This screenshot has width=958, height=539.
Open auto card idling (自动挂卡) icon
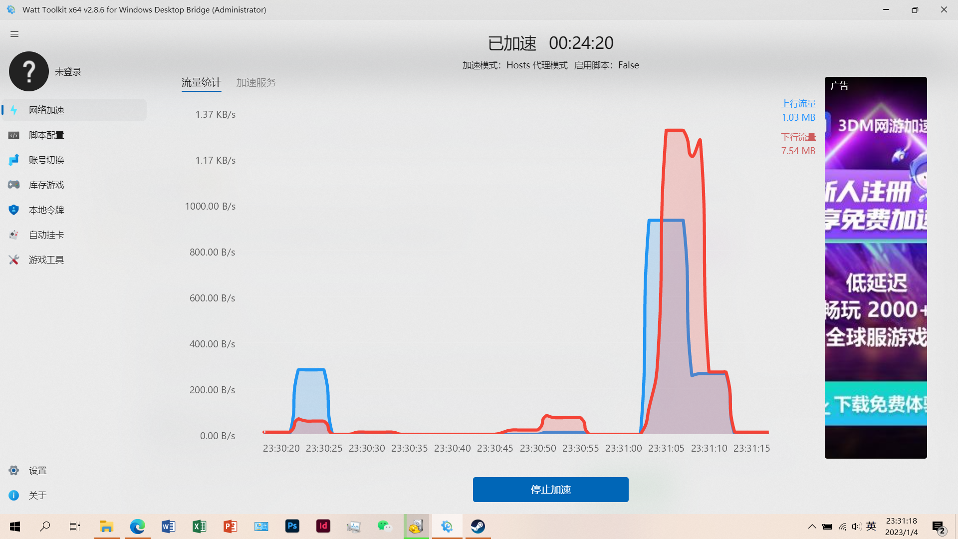(14, 235)
